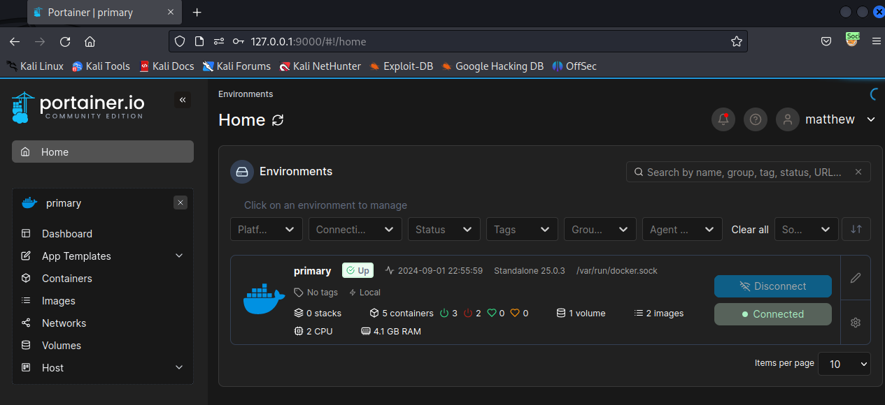The image size is (885, 405).
Task: Open the Sort by dropdown
Action: coord(807,229)
